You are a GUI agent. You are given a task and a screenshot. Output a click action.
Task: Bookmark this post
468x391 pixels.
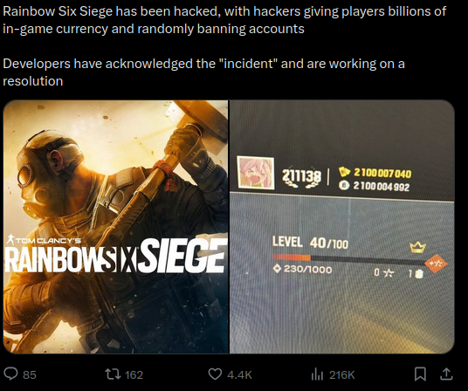[420, 374]
